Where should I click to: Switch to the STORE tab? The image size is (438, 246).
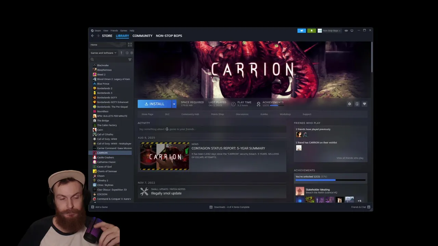[x=107, y=36]
